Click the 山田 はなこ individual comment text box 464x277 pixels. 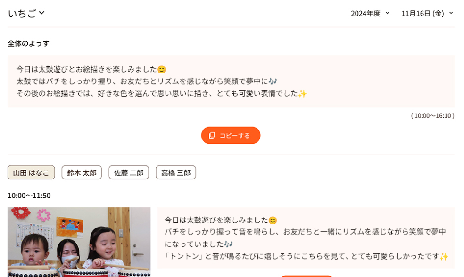tap(306, 238)
